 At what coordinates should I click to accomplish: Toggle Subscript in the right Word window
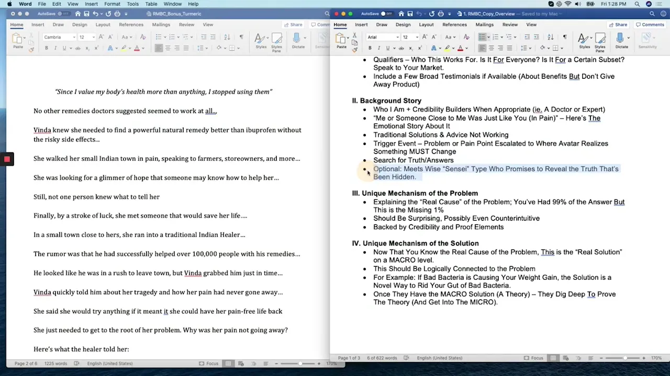click(410, 48)
